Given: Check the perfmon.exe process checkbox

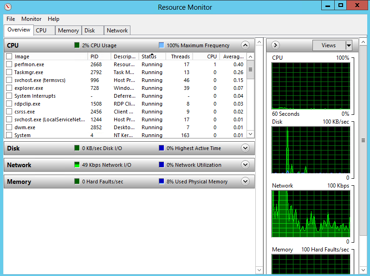Looking at the screenshot, I should 9,64.
